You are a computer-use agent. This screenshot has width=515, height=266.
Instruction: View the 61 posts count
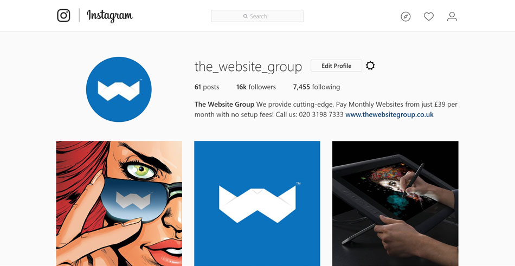pos(207,87)
